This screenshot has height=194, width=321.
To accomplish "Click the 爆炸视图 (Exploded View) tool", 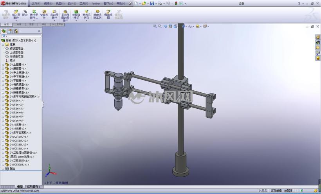I will [x=108, y=14].
